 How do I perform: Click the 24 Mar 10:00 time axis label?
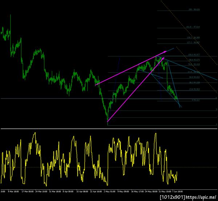(x=41, y=192)
